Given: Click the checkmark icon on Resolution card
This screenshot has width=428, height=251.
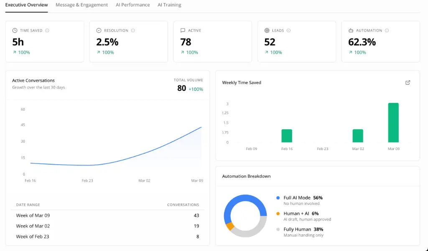Looking at the screenshot, I should (x=99, y=30).
